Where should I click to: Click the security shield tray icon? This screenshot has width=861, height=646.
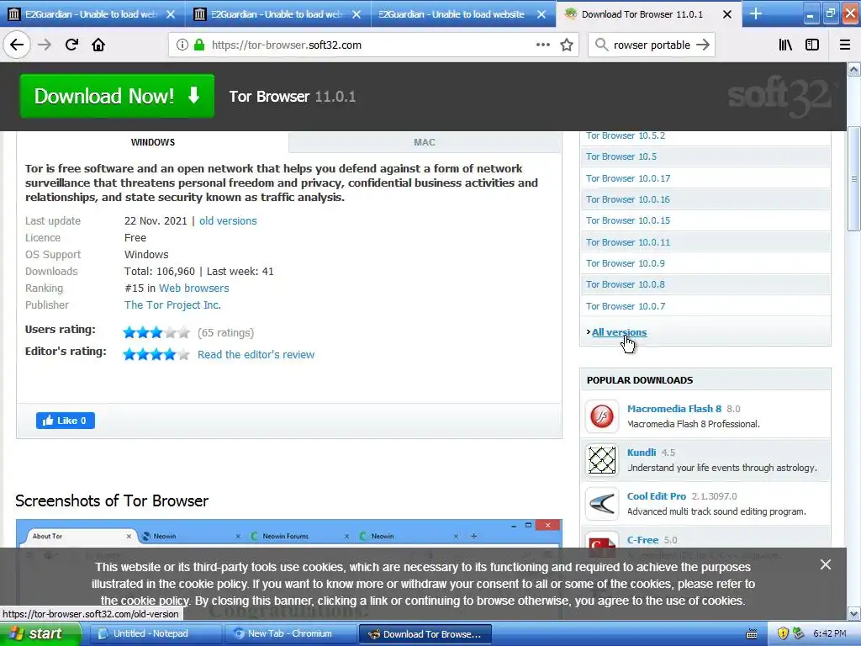point(783,634)
